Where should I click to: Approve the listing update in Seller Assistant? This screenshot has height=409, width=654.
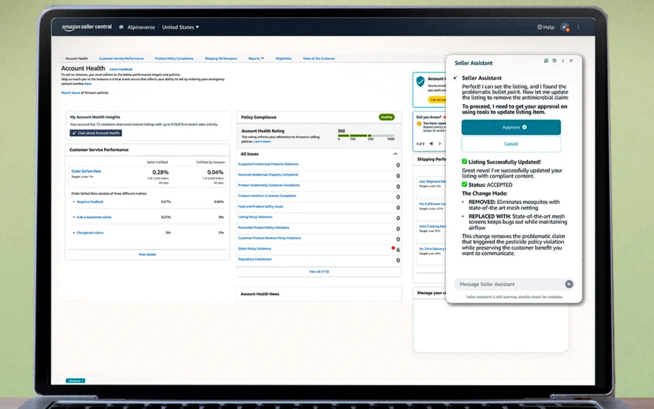(511, 127)
